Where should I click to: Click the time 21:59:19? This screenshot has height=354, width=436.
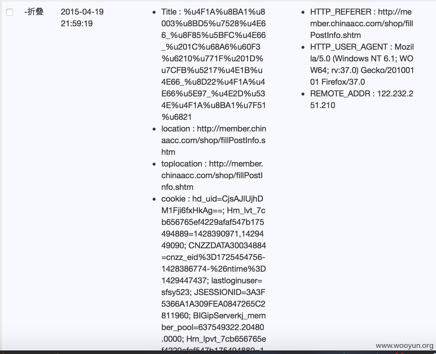[77, 23]
